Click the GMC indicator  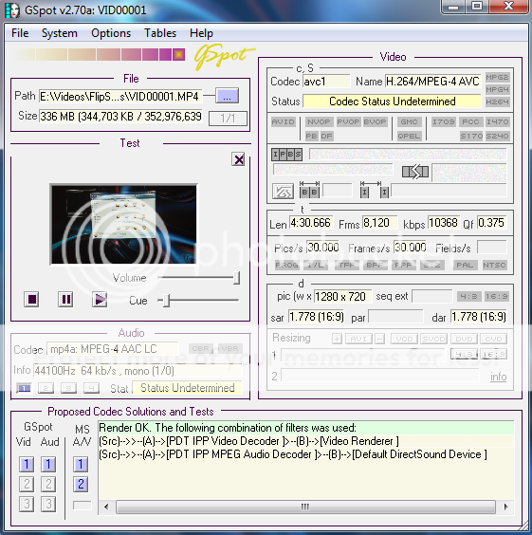410,122
